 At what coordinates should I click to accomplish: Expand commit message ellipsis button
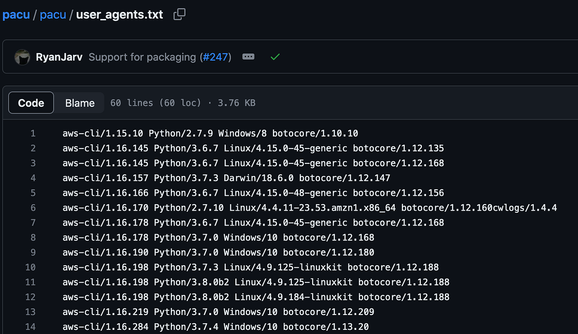click(248, 57)
